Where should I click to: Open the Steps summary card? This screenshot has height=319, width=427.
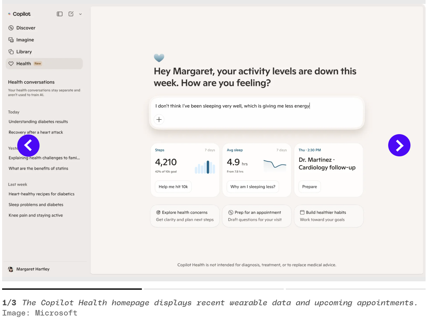pos(185,170)
